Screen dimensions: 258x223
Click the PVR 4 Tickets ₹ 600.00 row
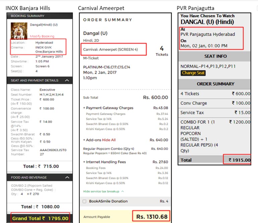(x=214, y=93)
